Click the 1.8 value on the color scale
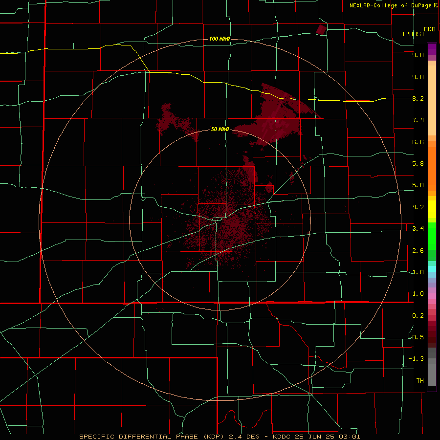Image resolution: width=440 pixels, height=440 pixels. pyautogui.click(x=418, y=272)
